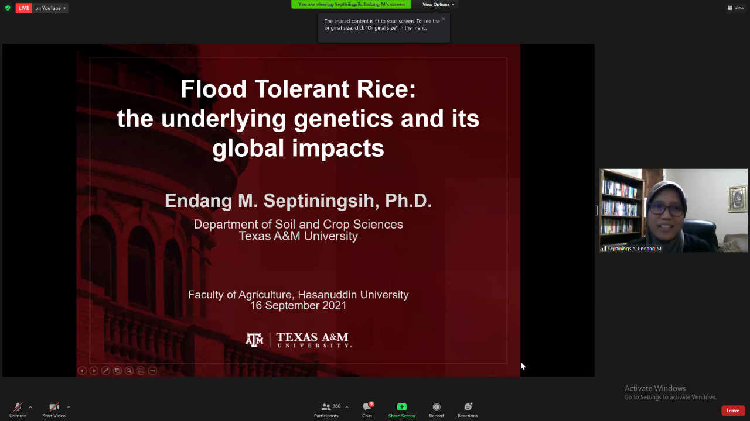This screenshot has height=421, width=750.
Task: Close the shared content size tooltip
Action: tap(444, 19)
